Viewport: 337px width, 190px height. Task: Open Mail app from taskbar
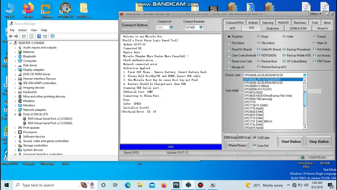152,185
